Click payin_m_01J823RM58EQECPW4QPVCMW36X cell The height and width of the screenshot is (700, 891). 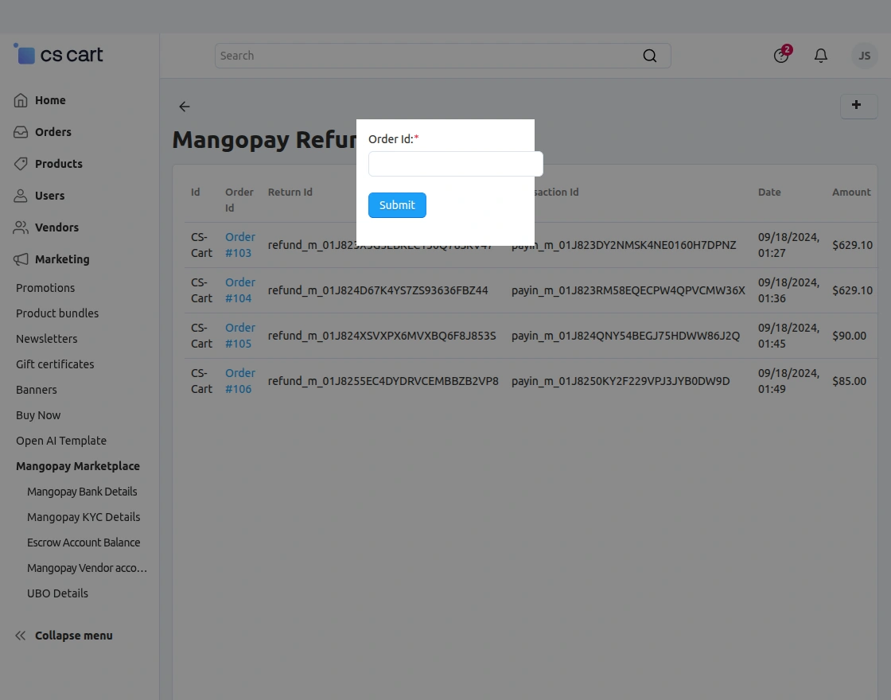[x=628, y=290]
